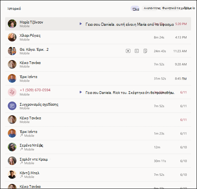Image resolution: width=197 pixels, height=189 pixels.
Task: Open Συγχρονισμός σχεδίασης meeting entry
Action: coord(98,106)
